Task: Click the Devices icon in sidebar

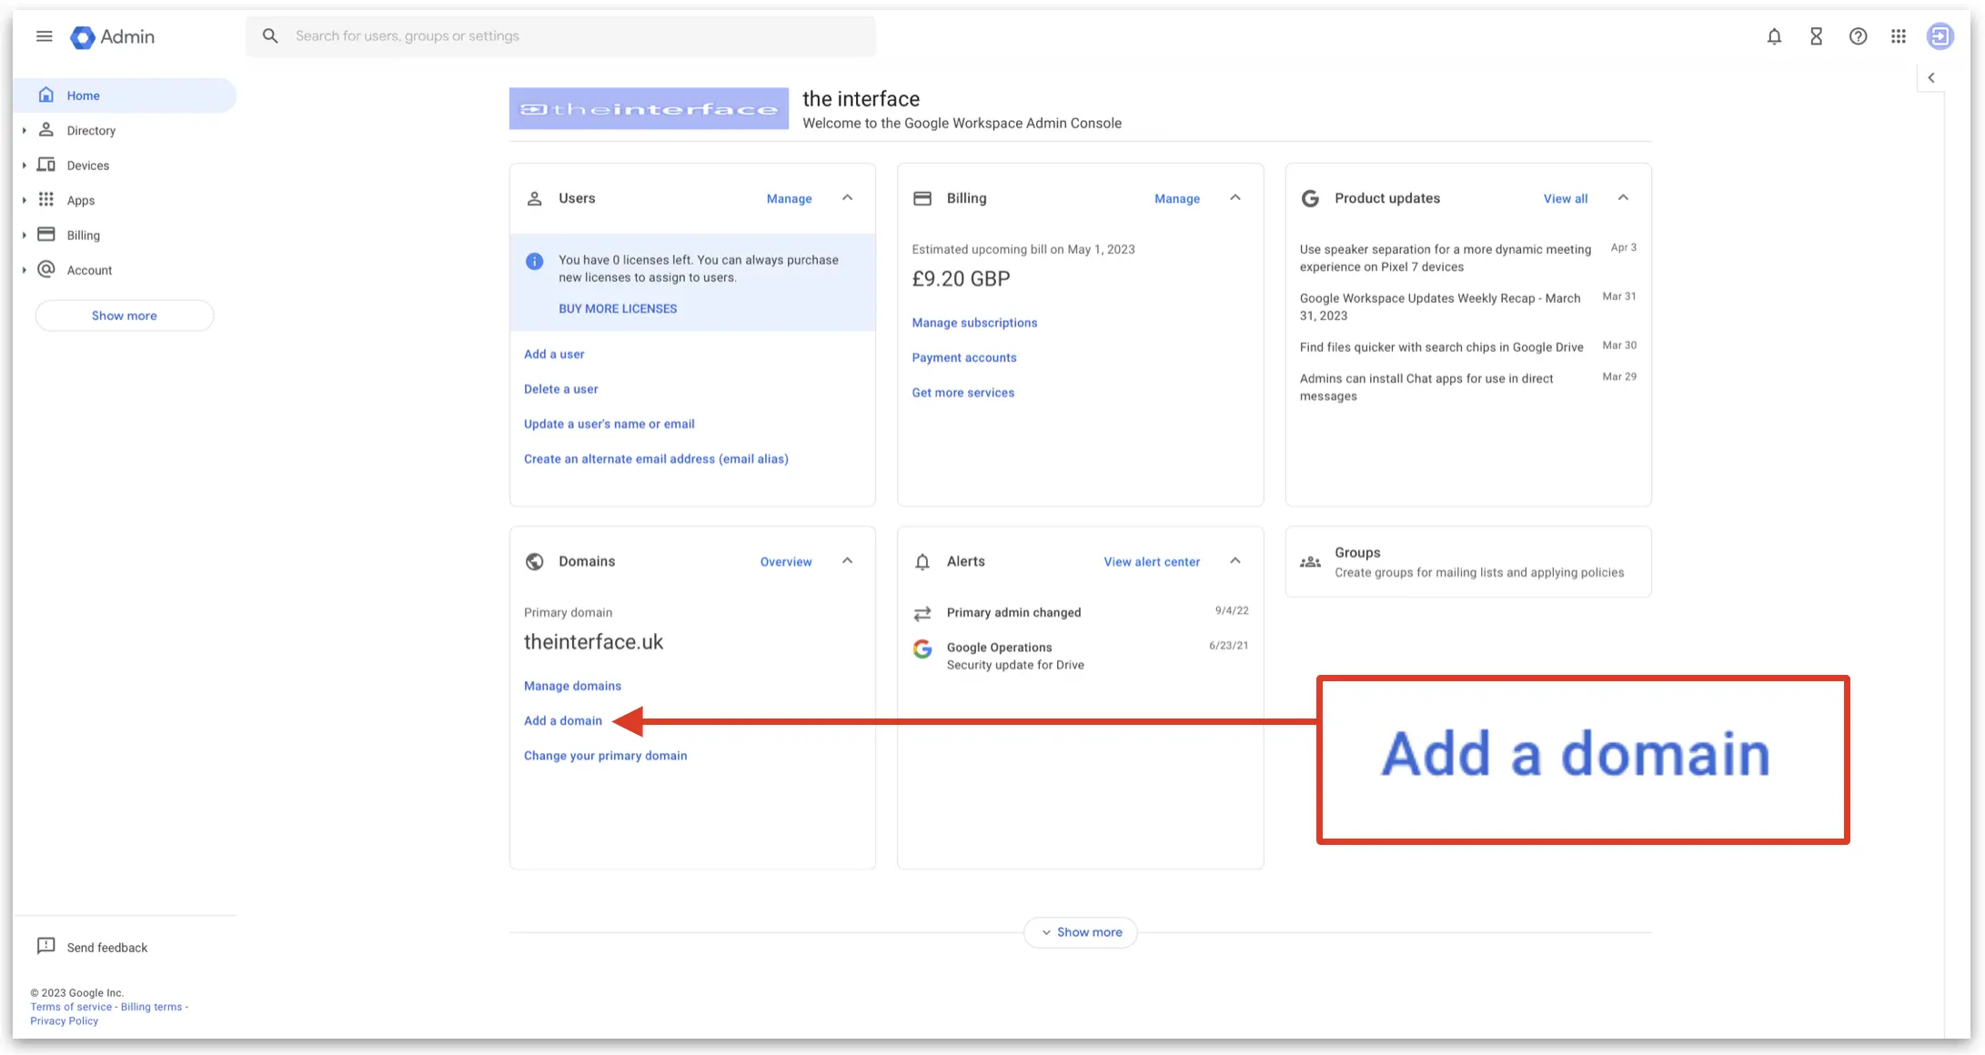Action: 46,165
